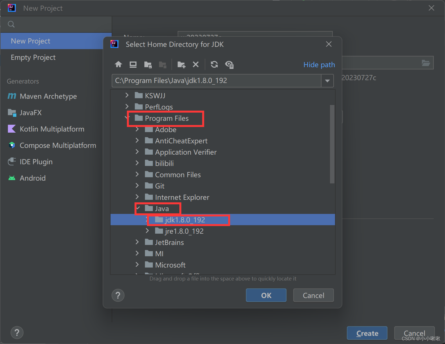The image size is (445, 344).
Task: Expand the JetBrains folder
Action: coord(137,242)
